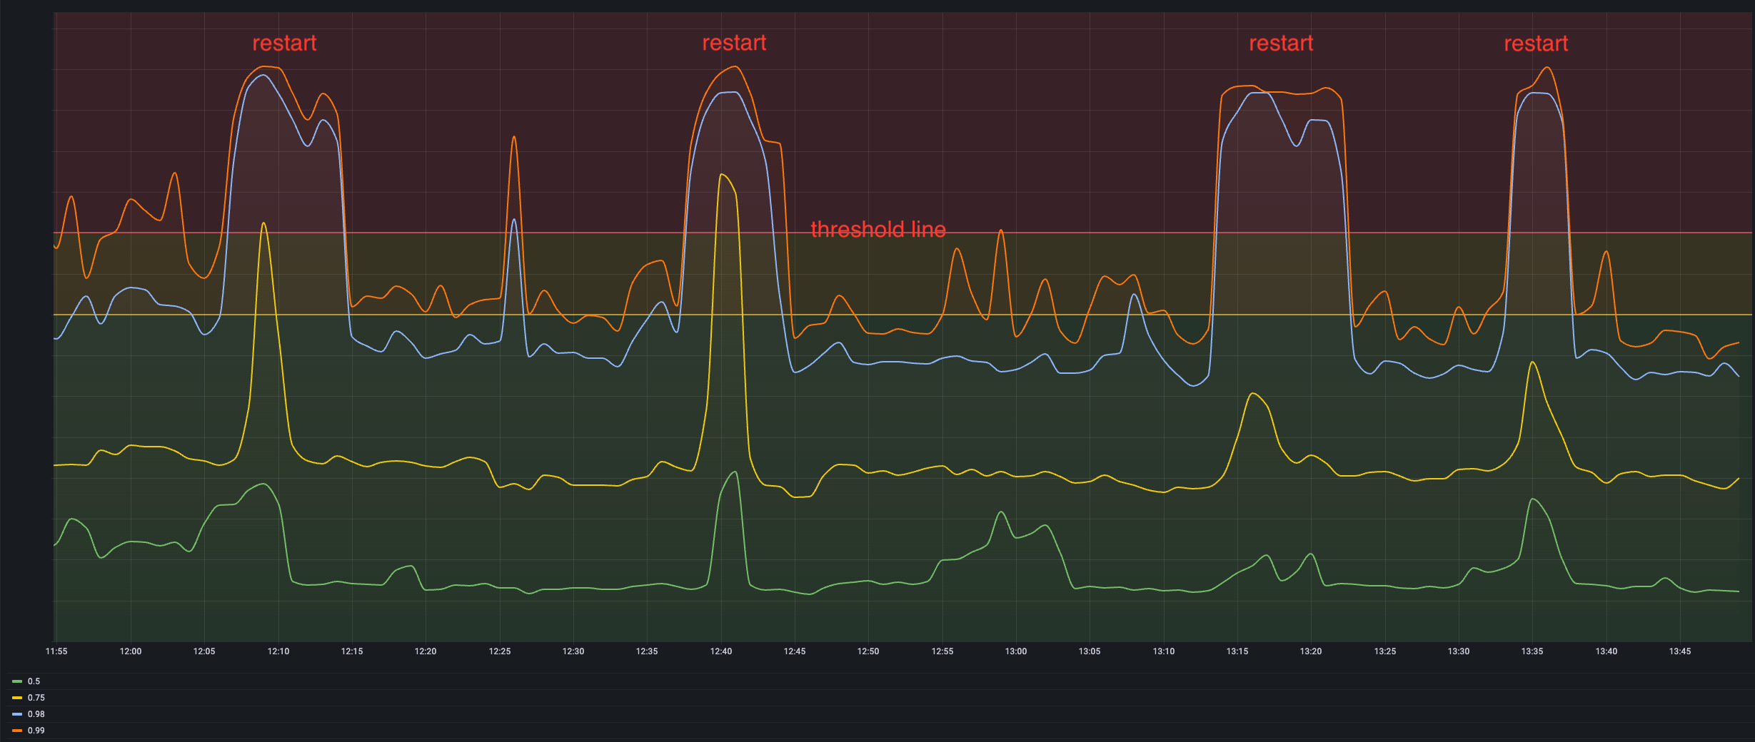Click the 13:20 time axis label
This screenshot has height=742, width=1755.
[x=1311, y=651]
